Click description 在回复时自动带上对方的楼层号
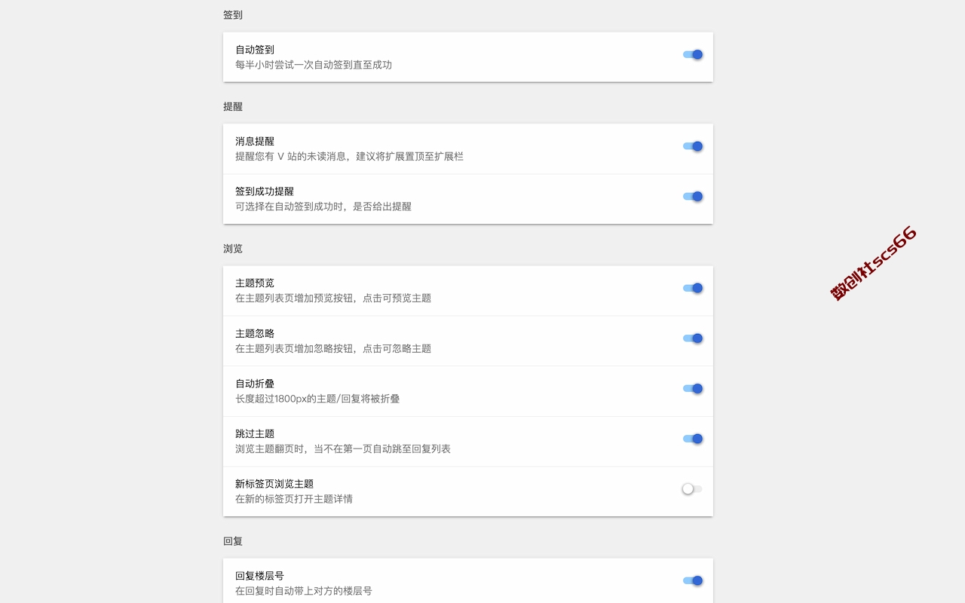This screenshot has width=965, height=603. pyautogui.click(x=304, y=591)
